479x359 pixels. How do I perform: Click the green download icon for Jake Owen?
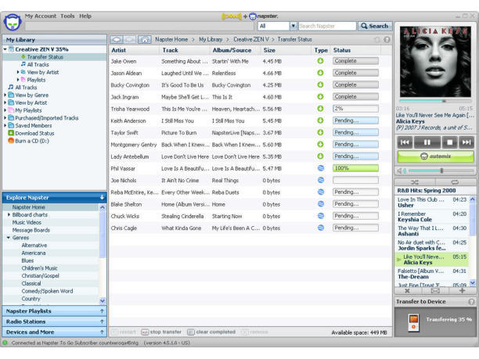pos(320,61)
